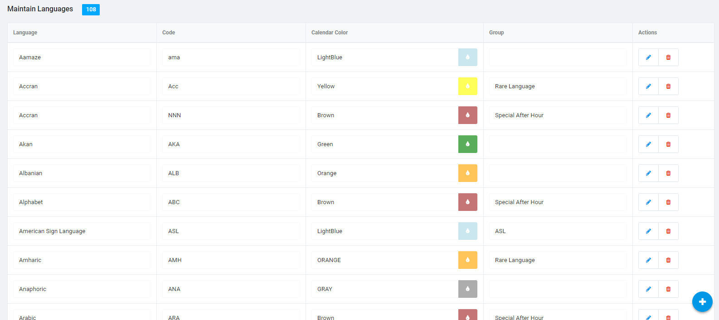719x320 pixels.
Task: Open the GRAY color swatch for Anaphoric
Action: point(468,289)
